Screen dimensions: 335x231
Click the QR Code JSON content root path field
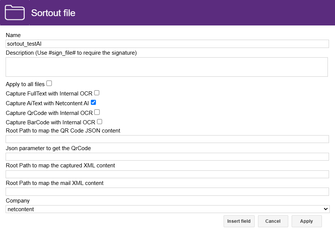(167, 139)
